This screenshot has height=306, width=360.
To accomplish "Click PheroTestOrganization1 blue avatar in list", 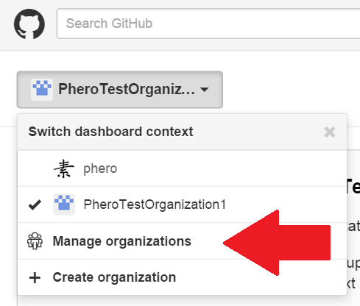I will [64, 204].
